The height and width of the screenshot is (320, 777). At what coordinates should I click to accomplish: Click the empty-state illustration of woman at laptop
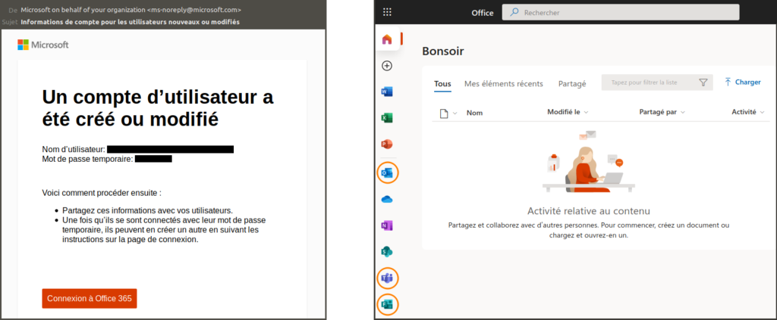[x=589, y=161]
